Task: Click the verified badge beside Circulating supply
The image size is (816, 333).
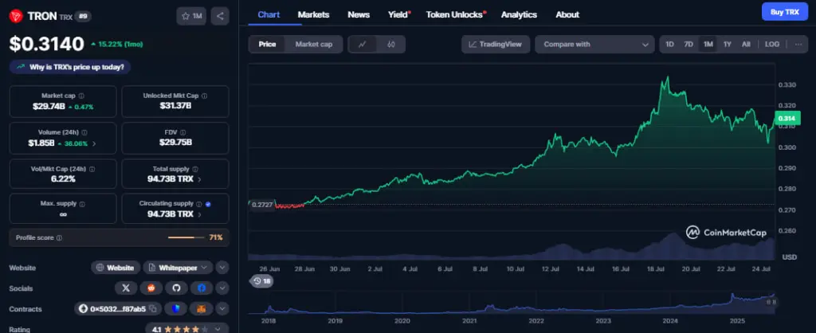Action: point(208,204)
